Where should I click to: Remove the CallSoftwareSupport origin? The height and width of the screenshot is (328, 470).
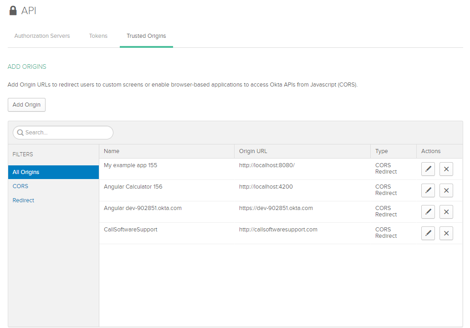[x=446, y=233]
